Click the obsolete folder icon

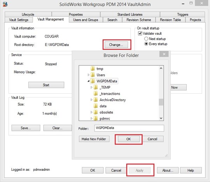(x=96, y=112)
